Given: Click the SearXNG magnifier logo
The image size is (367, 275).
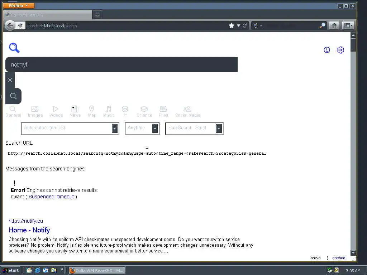Looking at the screenshot, I should click(14, 48).
